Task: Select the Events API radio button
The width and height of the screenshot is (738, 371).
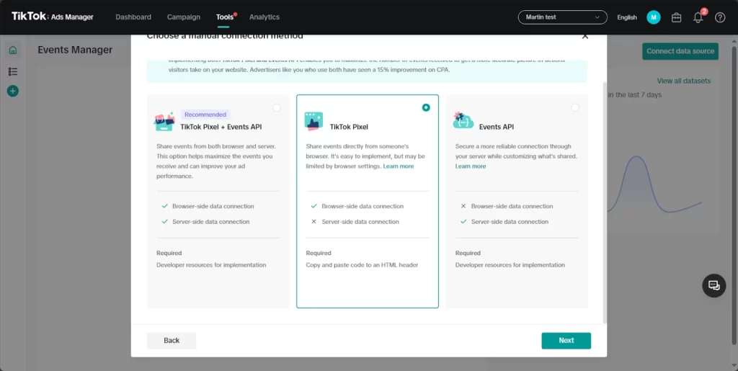Action: [575, 107]
